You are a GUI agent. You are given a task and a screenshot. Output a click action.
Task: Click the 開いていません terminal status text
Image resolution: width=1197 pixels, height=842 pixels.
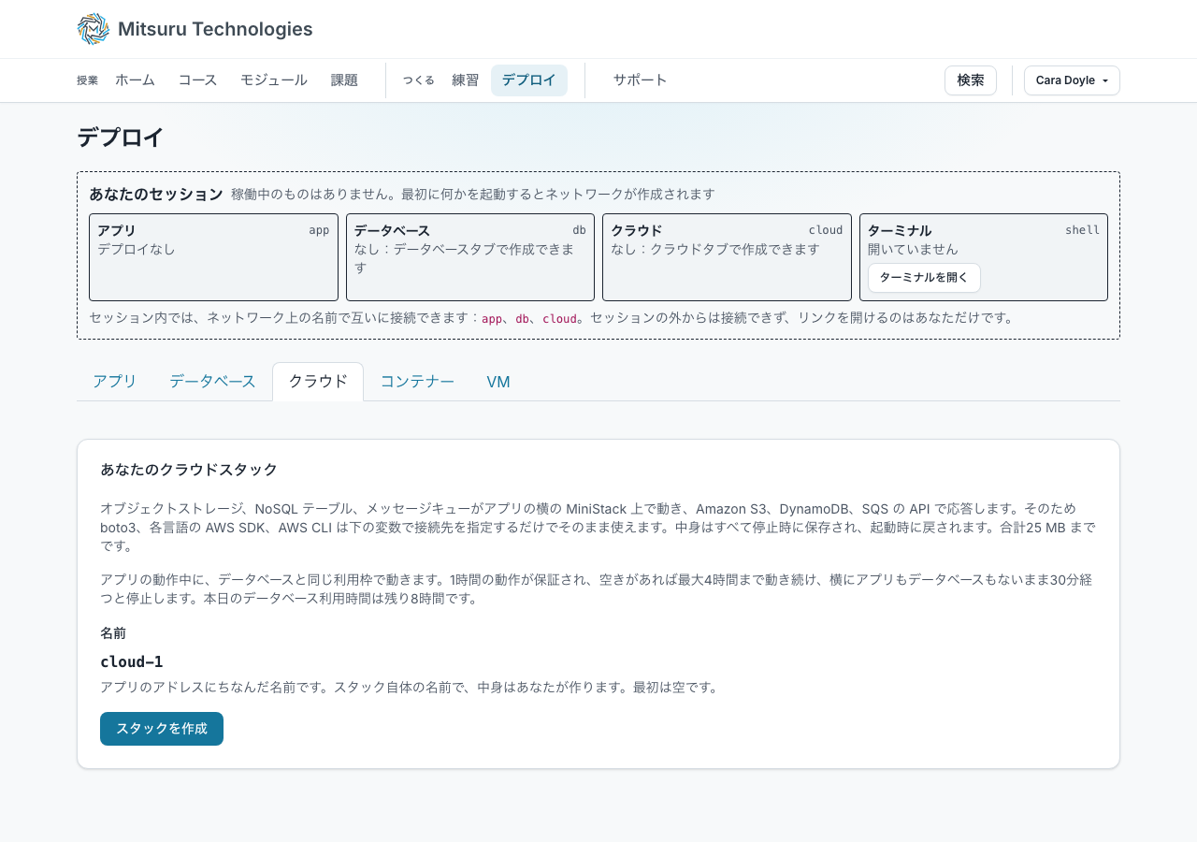click(x=913, y=250)
